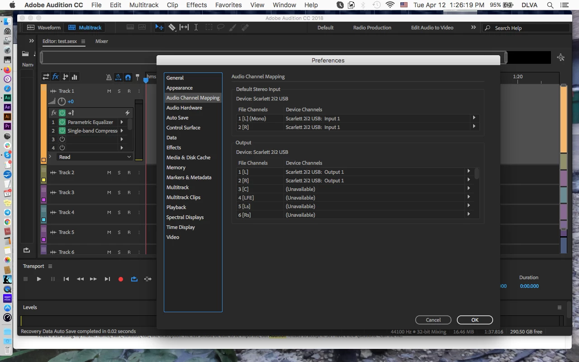This screenshot has height=362, width=579.
Task: Select Media & Disk Cache category
Action: 188,157
